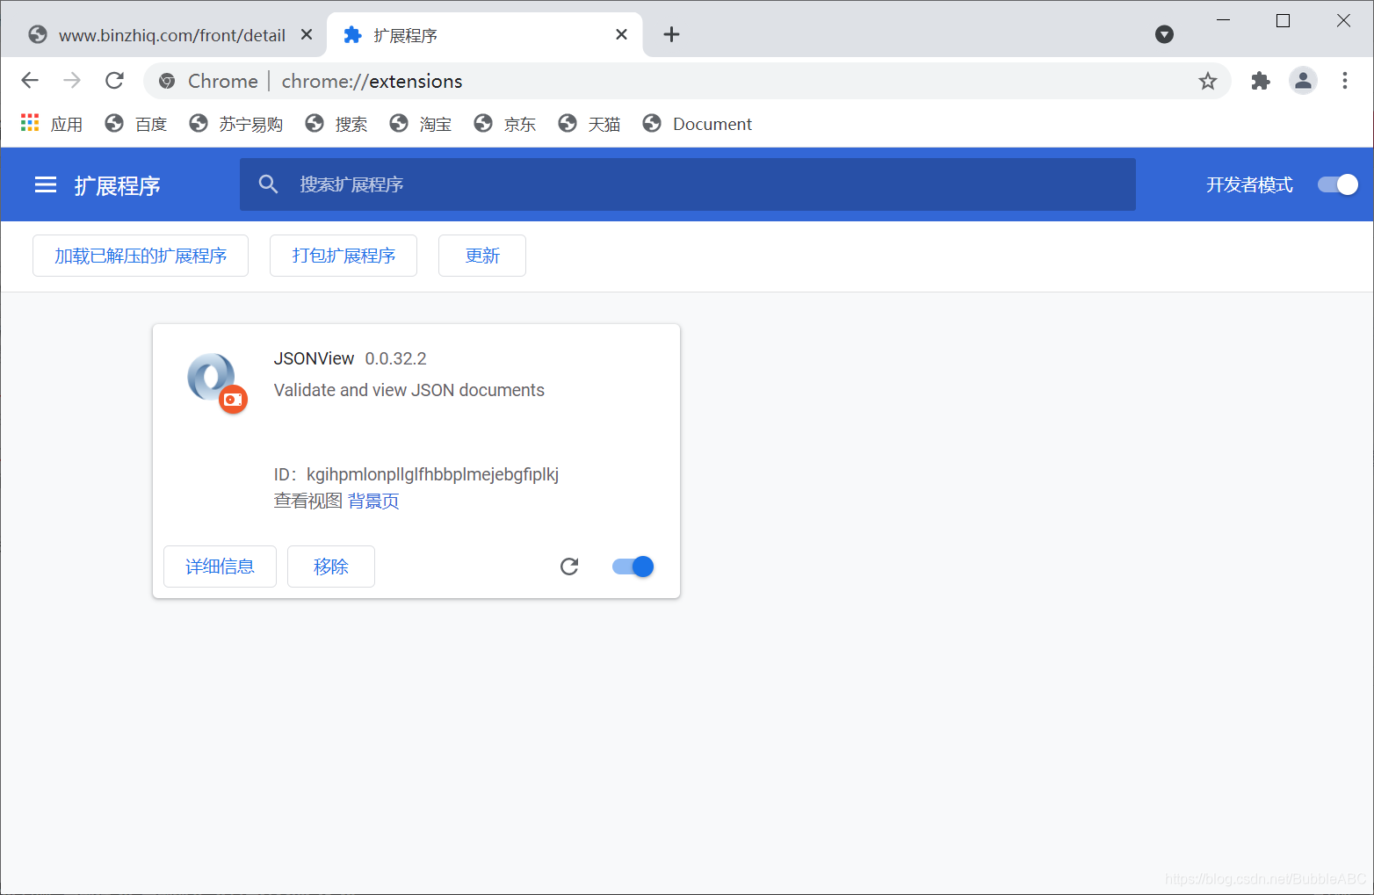Disable the JSONView extension switch
Viewport: 1374px width, 895px height.
coord(633,567)
